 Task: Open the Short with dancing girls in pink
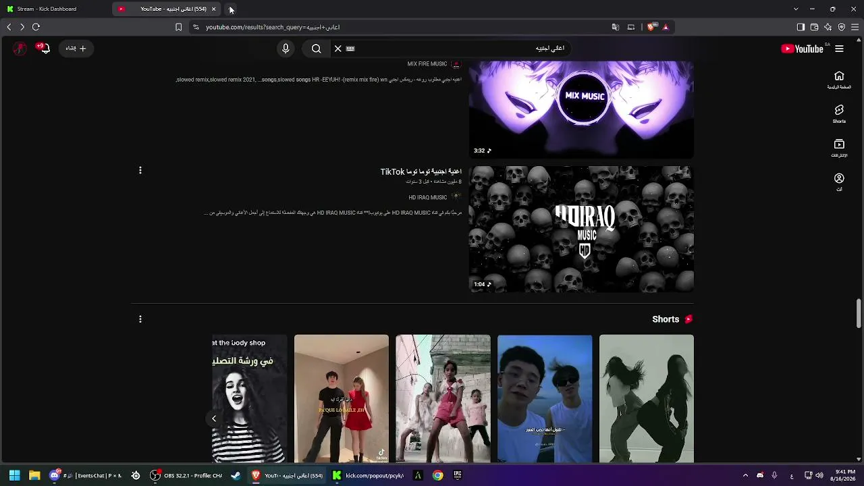pyautogui.click(x=443, y=399)
